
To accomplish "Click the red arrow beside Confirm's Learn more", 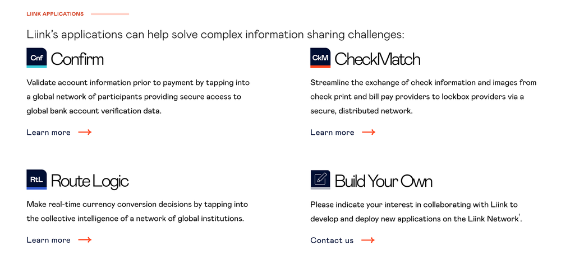I will pyautogui.click(x=85, y=133).
